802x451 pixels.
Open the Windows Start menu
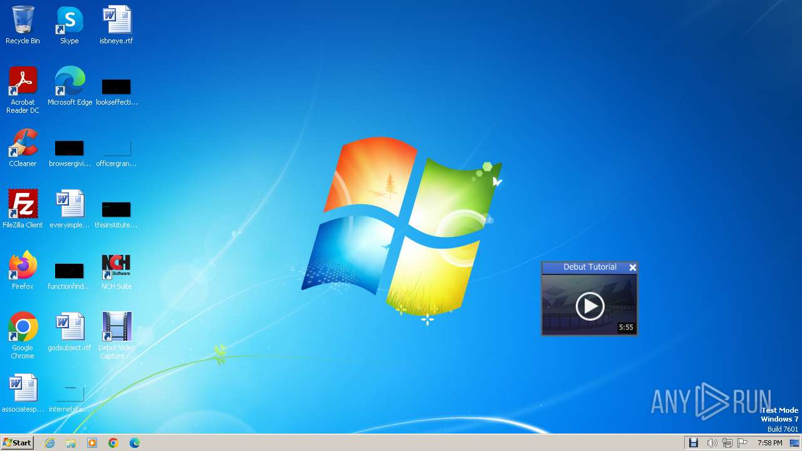[18, 442]
